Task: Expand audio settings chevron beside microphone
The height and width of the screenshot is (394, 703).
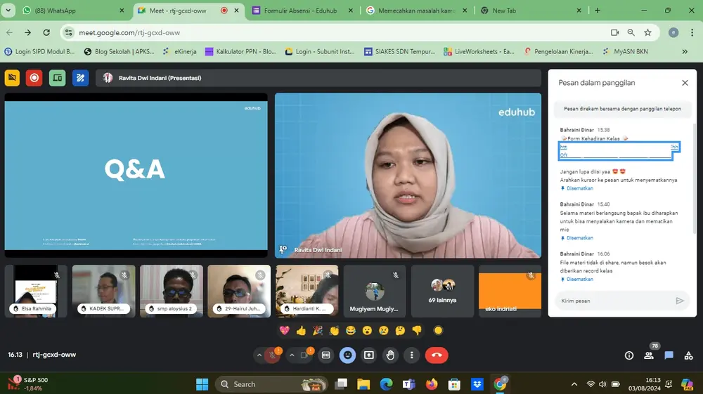Action: pyautogui.click(x=259, y=355)
